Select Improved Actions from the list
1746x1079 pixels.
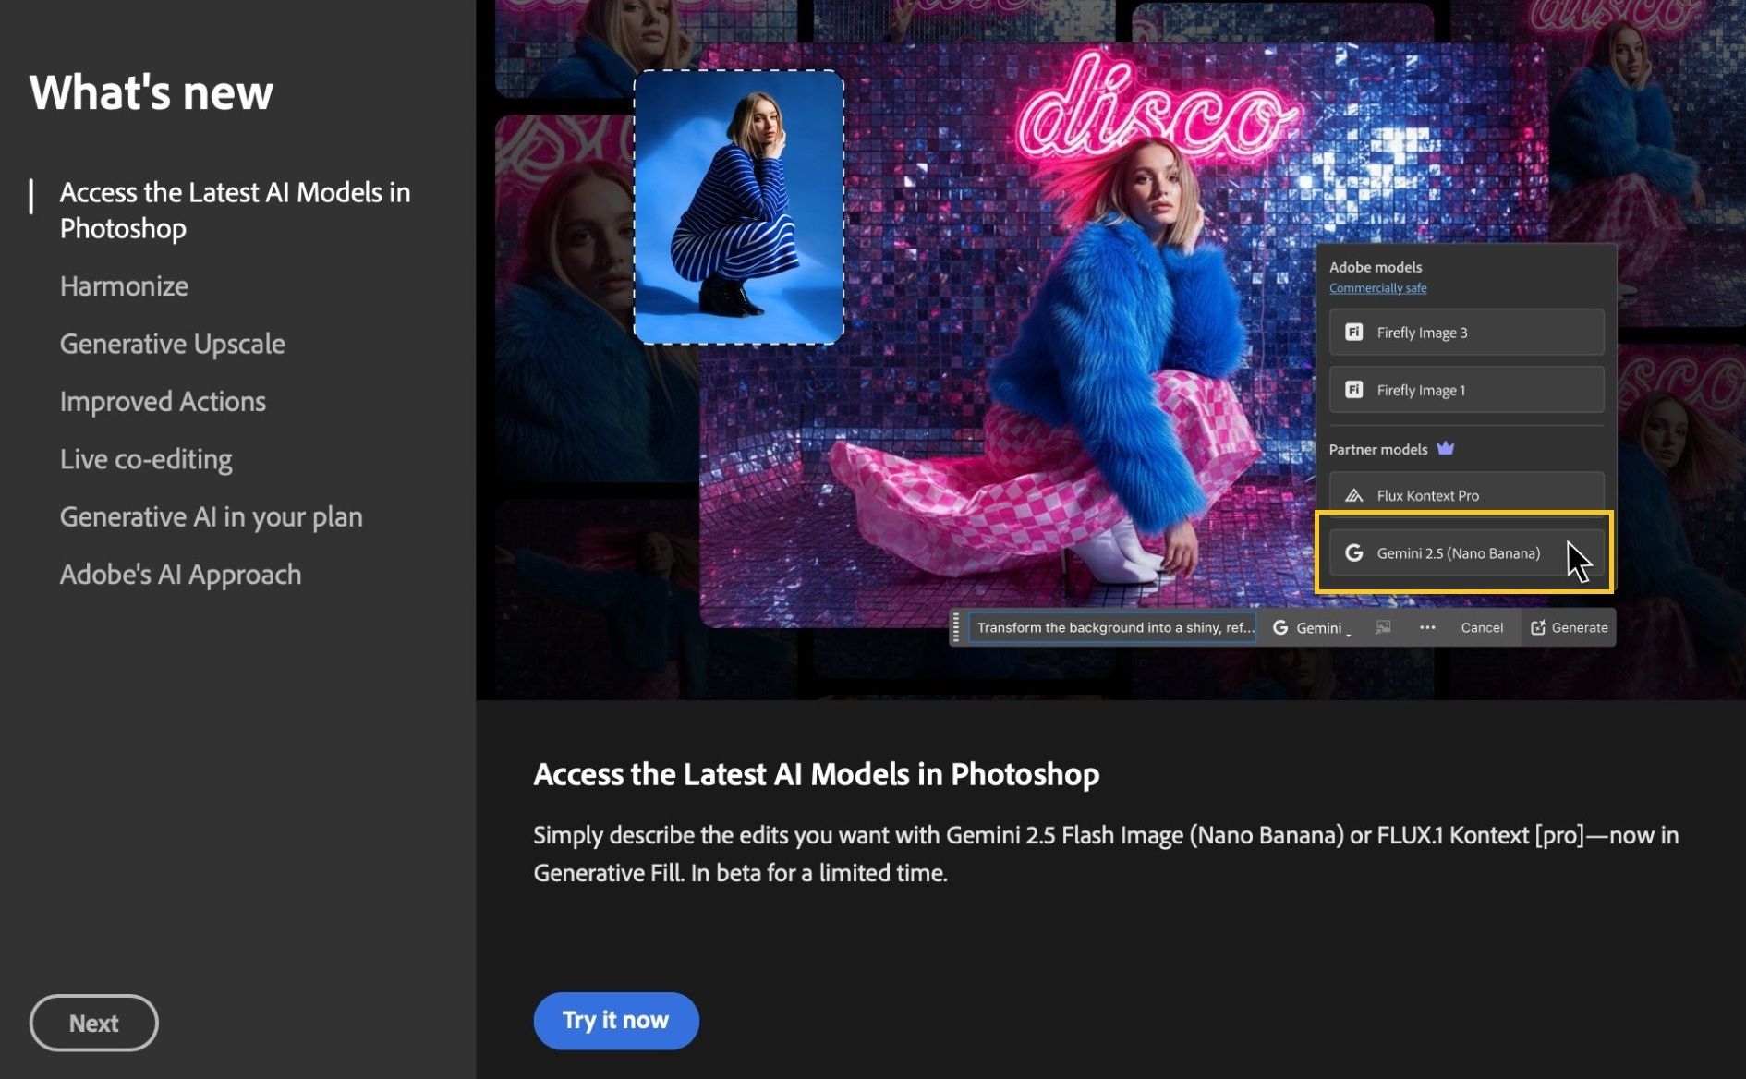coord(163,402)
